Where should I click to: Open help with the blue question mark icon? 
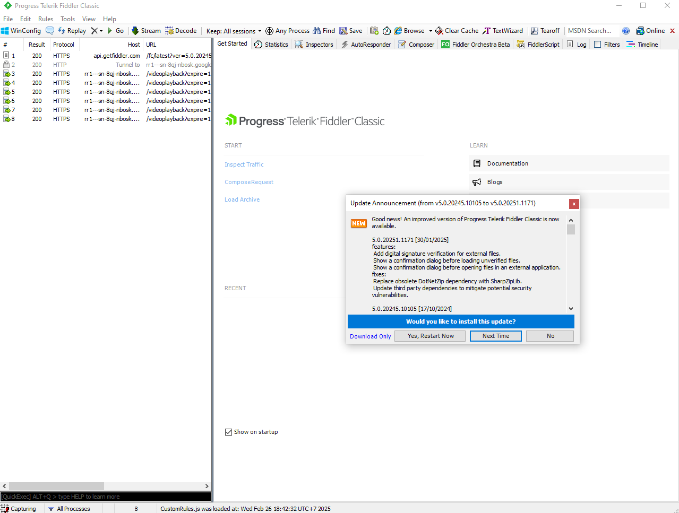click(x=626, y=31)
